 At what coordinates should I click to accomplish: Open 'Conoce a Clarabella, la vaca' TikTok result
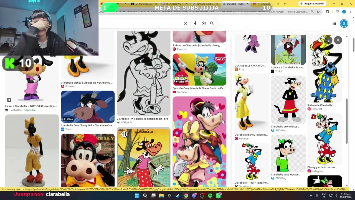click(x=288, y=67)
